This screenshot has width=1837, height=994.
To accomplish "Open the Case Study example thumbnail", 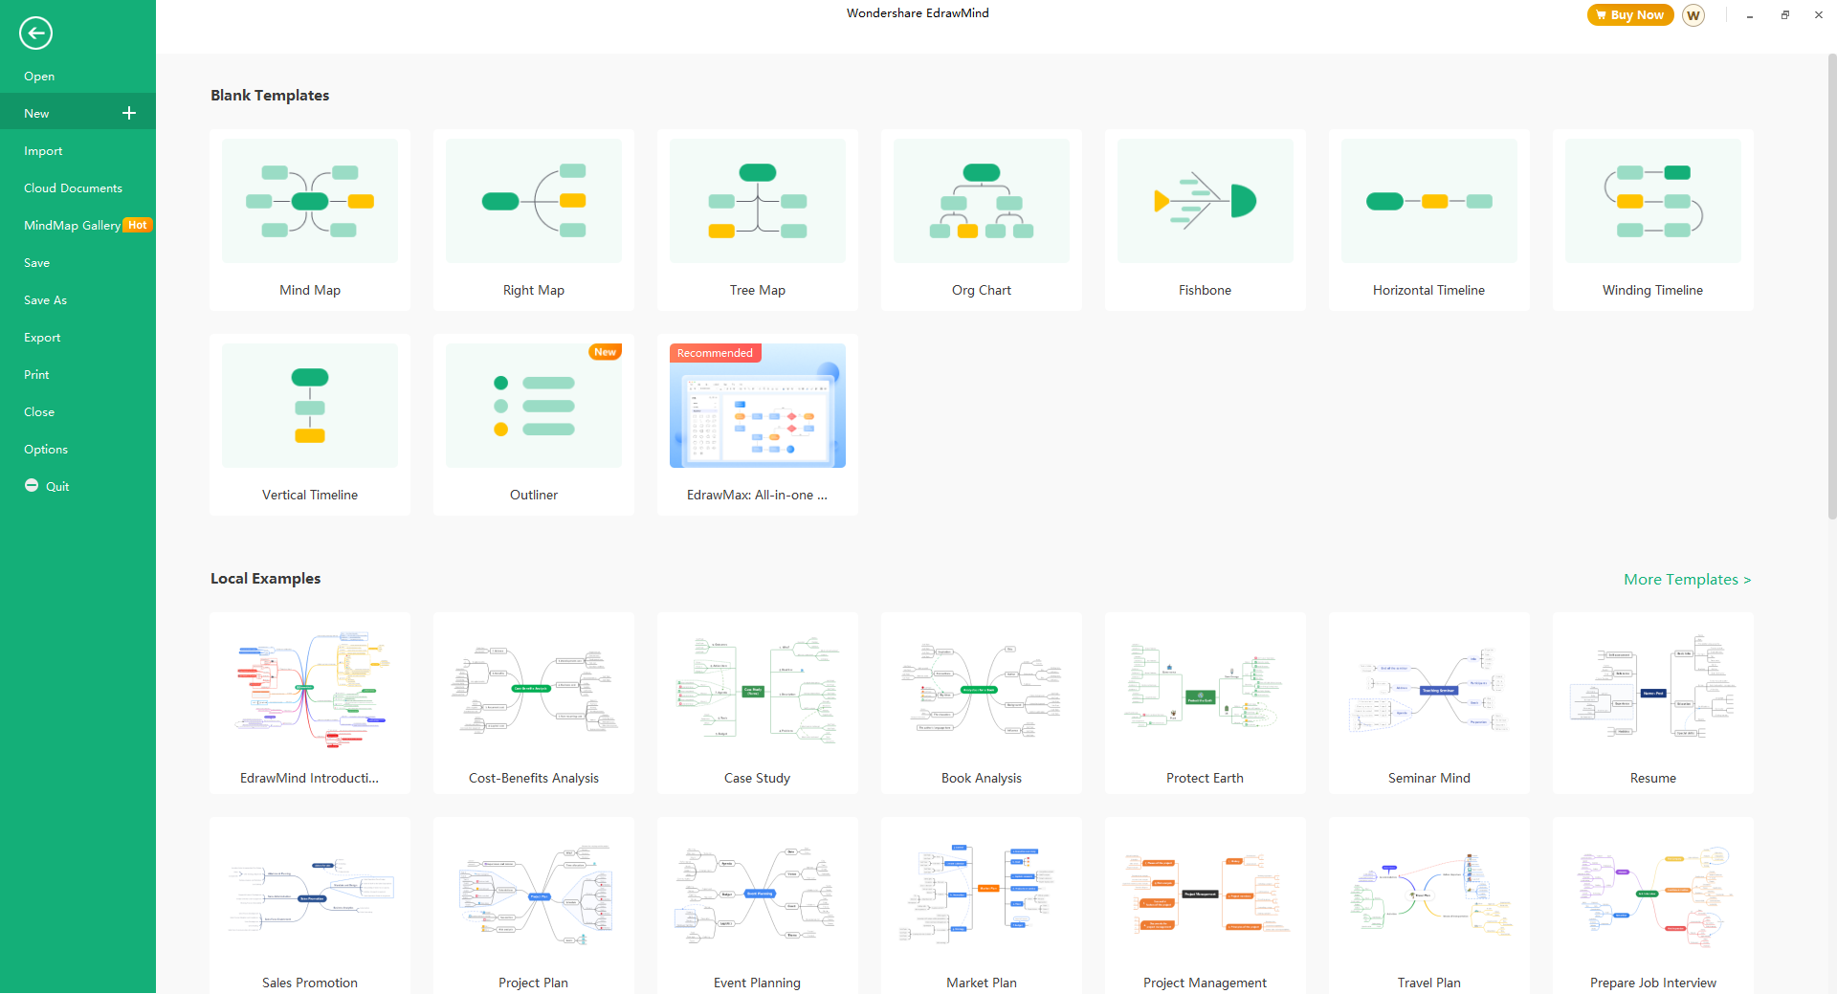I will click(758, 689).
